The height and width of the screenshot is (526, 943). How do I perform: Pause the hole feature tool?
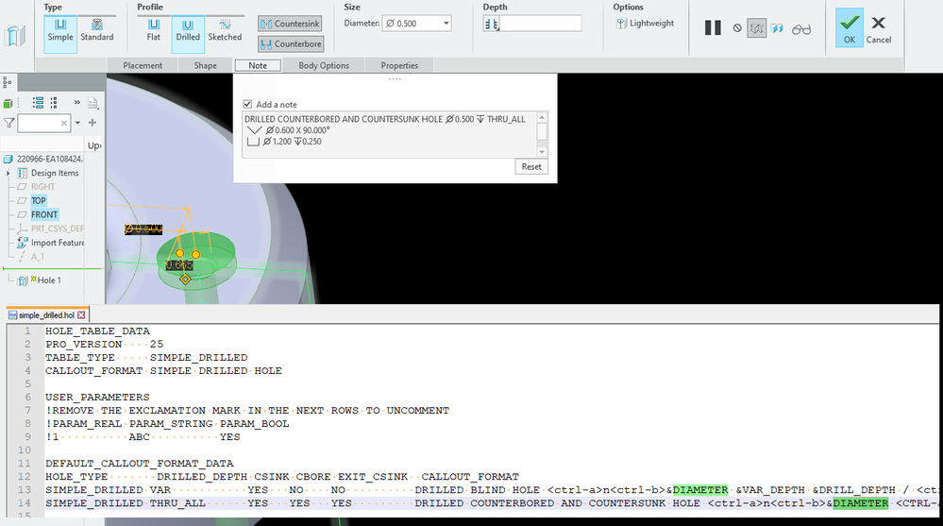713,27
